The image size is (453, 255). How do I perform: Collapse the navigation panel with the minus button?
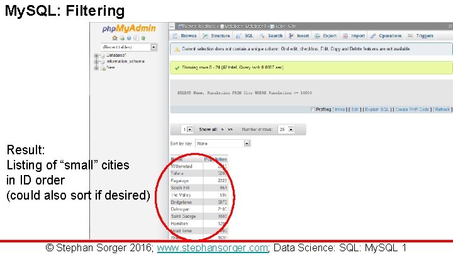tap(172, 26)
